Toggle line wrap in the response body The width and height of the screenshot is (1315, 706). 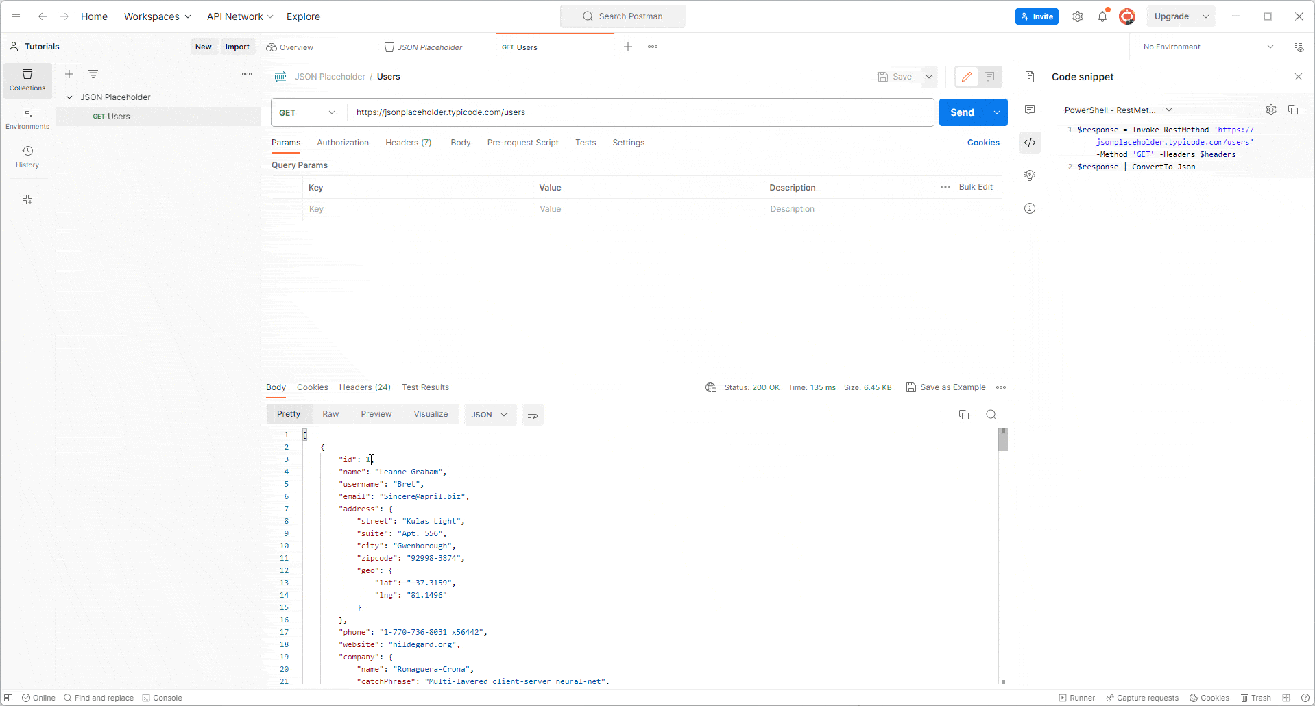point(533,415)
